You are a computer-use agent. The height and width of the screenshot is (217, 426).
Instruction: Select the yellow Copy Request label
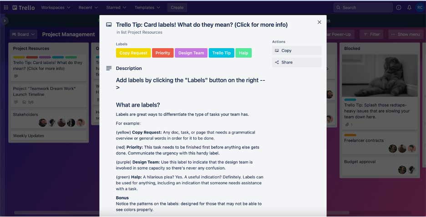point(133,53)
